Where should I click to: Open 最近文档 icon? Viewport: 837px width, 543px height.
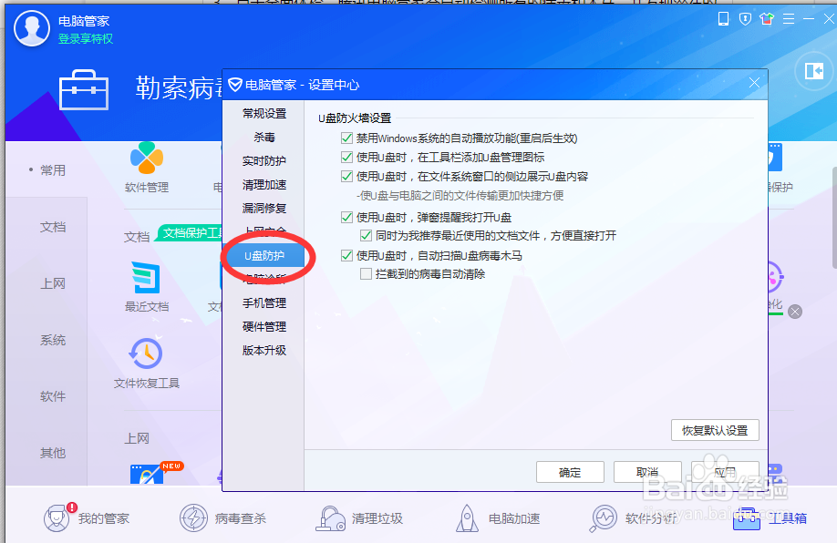point(146,277)
